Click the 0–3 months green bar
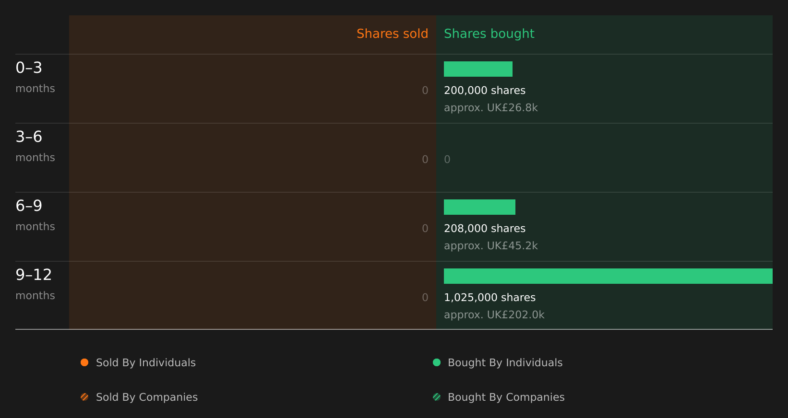Image resolution: width=788 pixels, height=418 pixels. pos(478,69)
